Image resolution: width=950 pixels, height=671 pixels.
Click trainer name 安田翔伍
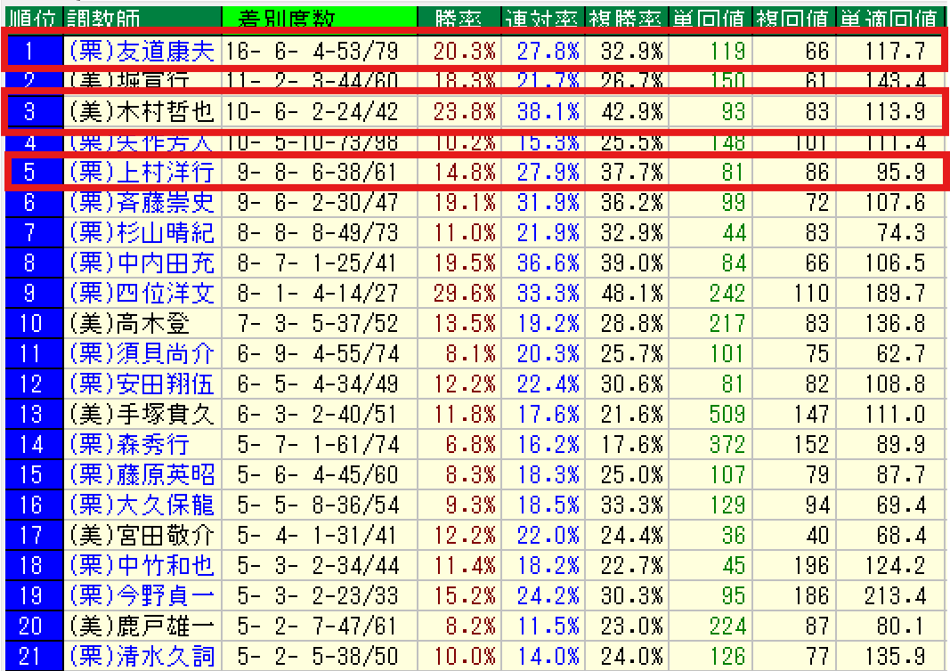coord(141,384)
